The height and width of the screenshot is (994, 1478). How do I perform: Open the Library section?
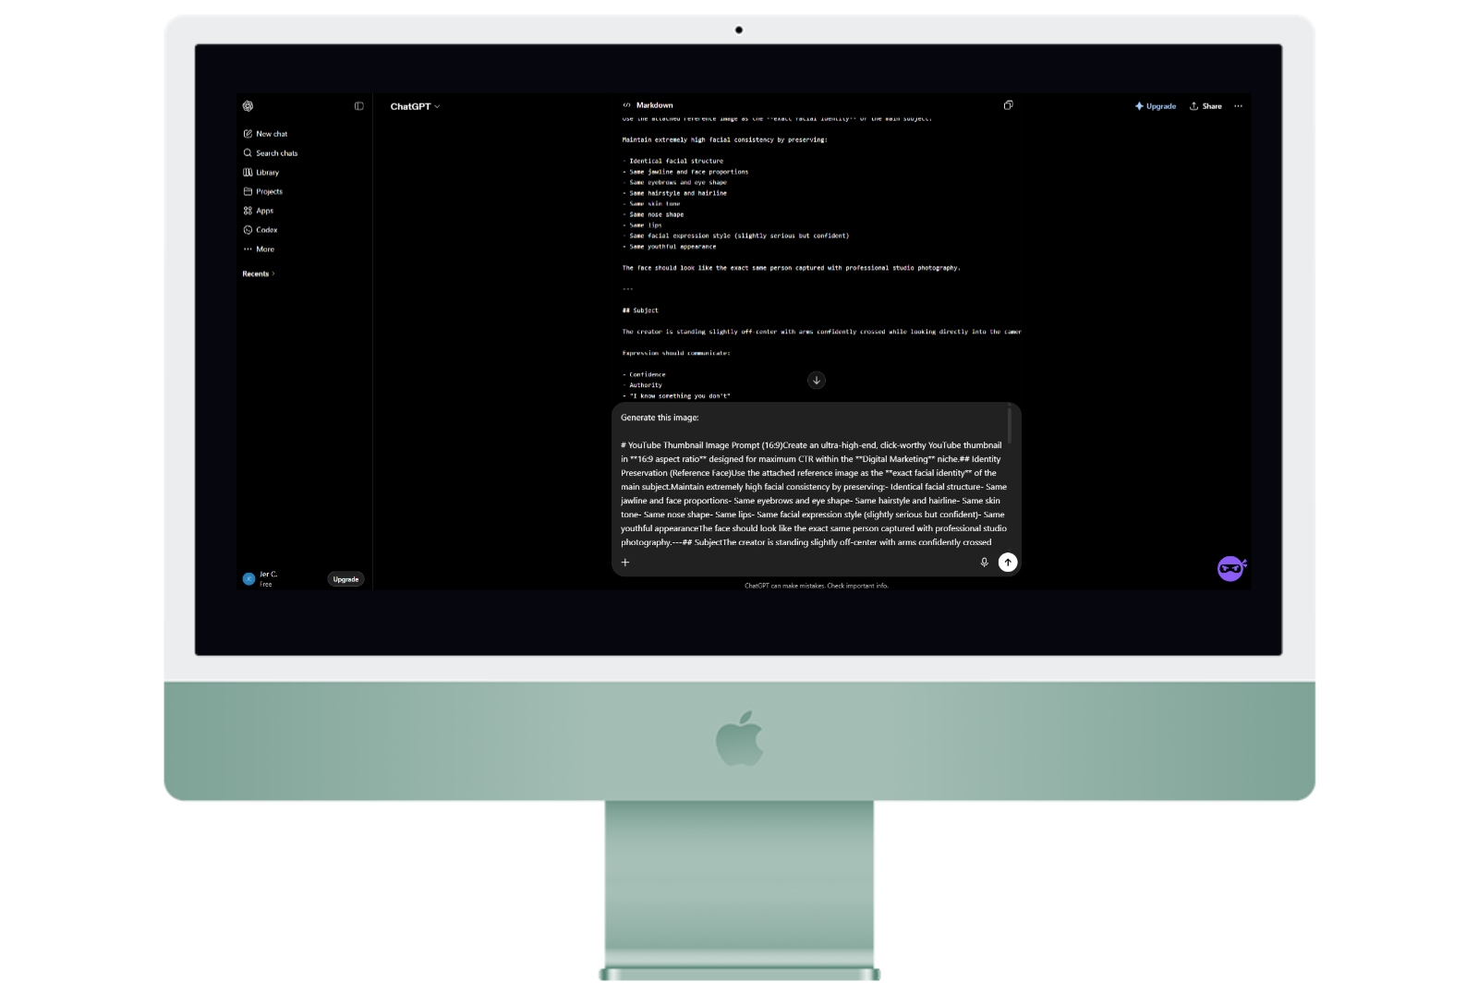click(260, 173)
